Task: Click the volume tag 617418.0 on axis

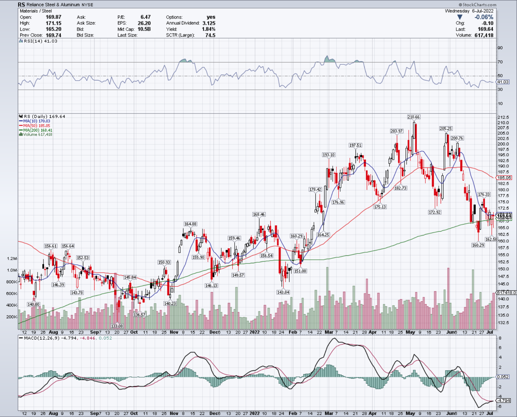Action: pyautogui.click(x=506, y=293)
